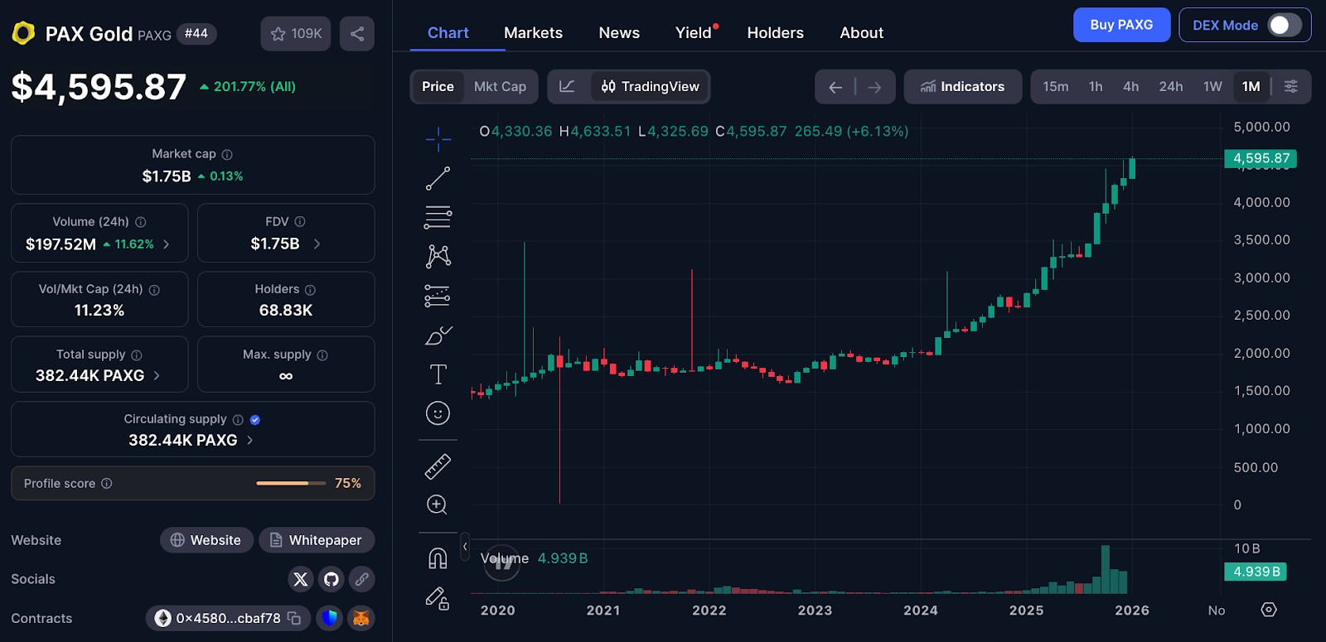This screenshot has width=1326, height=642.
Task: Click the 201.77% (All) price change
Action: (x=247, y=86)
